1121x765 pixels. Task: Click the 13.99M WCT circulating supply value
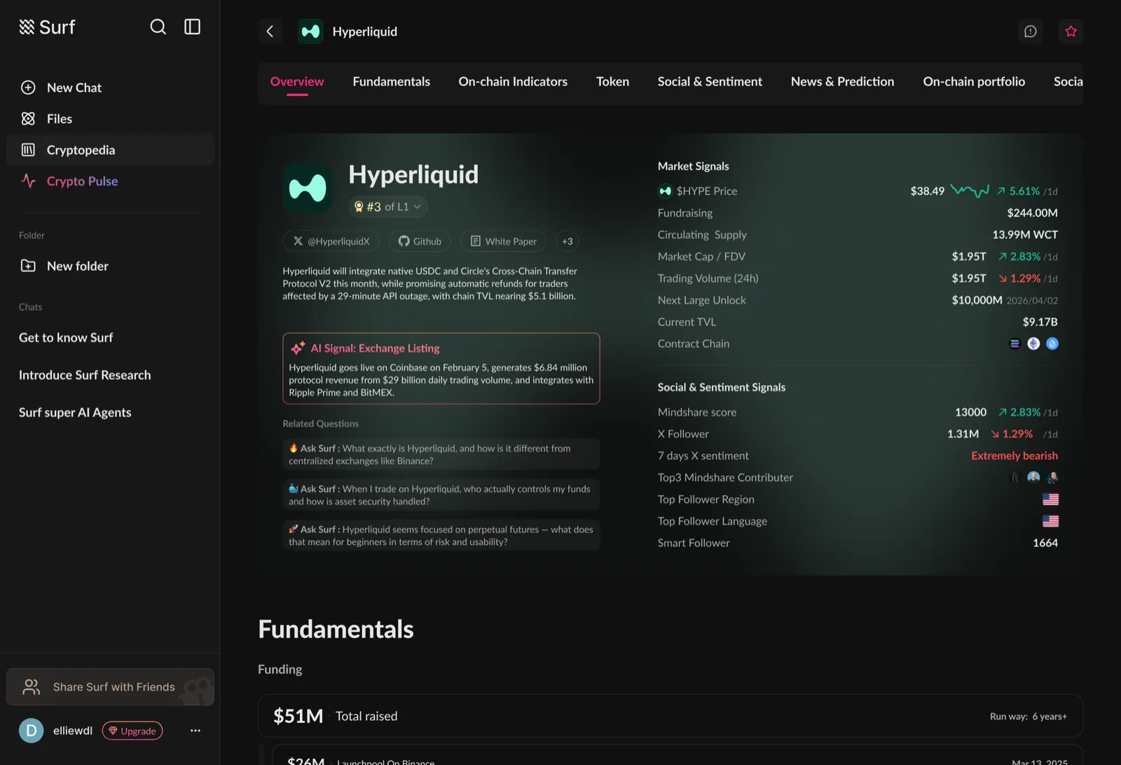pyautogui.click(x=1025, y=234)
